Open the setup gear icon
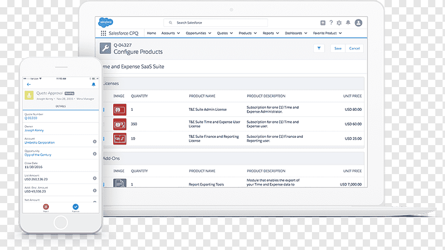The image size is (445, 250). (x=339, y=23)
